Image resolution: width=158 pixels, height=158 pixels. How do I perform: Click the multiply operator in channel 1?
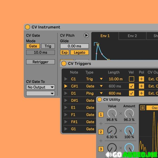tap(121, 113)
